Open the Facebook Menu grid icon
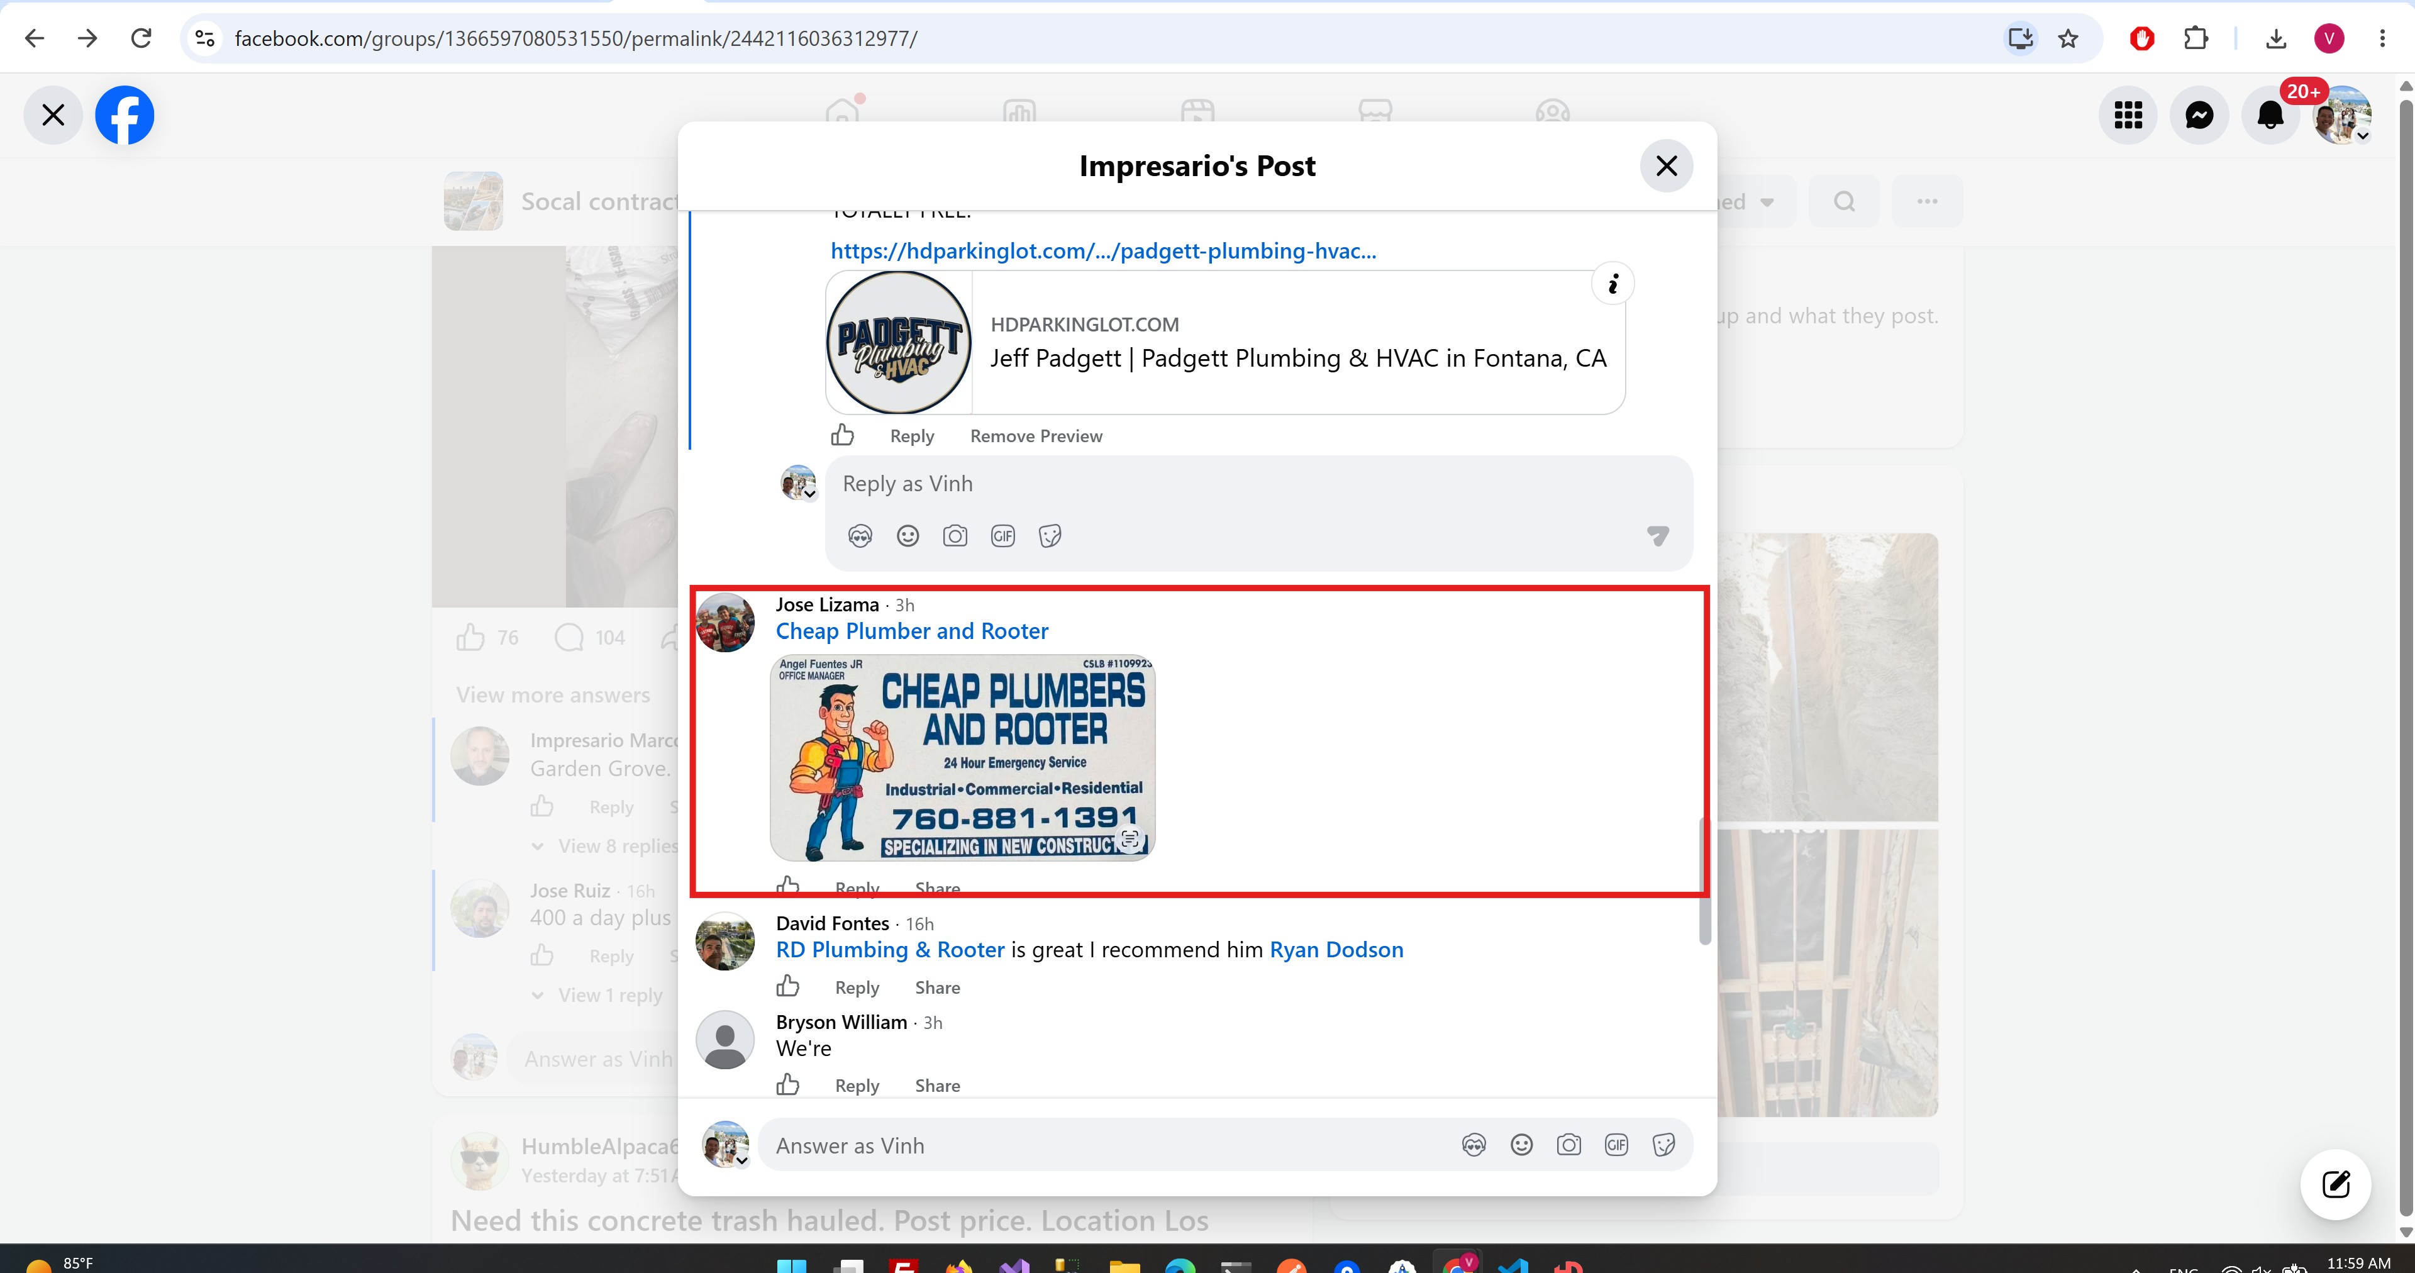 coord(2128,115)
